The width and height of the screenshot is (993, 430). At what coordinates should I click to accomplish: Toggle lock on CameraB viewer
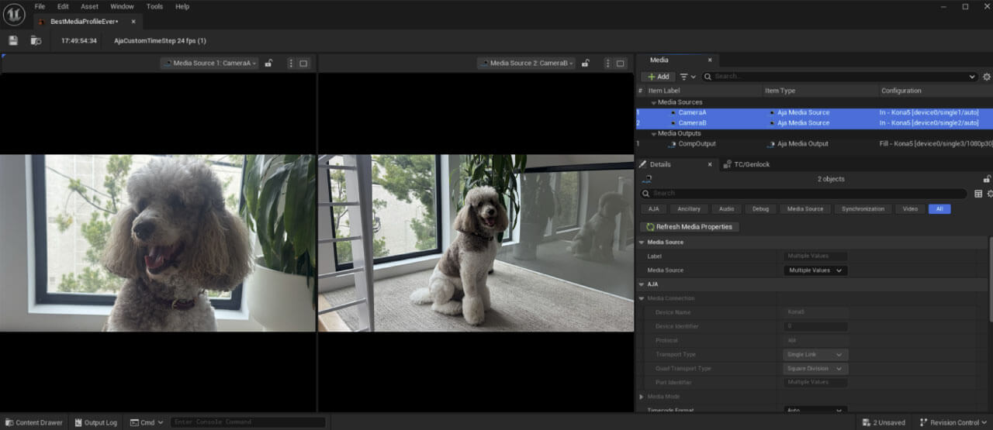click(585, 64)
